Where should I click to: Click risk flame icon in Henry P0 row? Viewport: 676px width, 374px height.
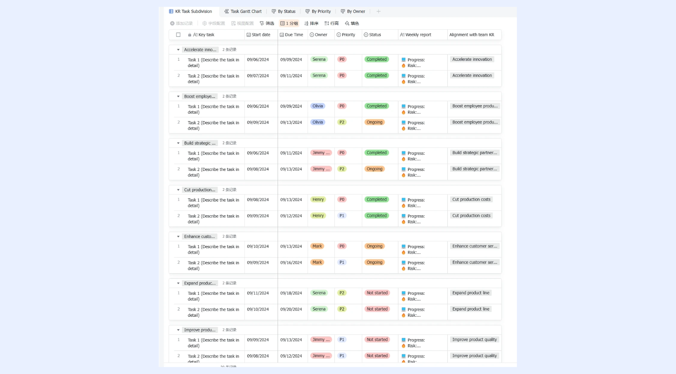[x=403, y=206]
